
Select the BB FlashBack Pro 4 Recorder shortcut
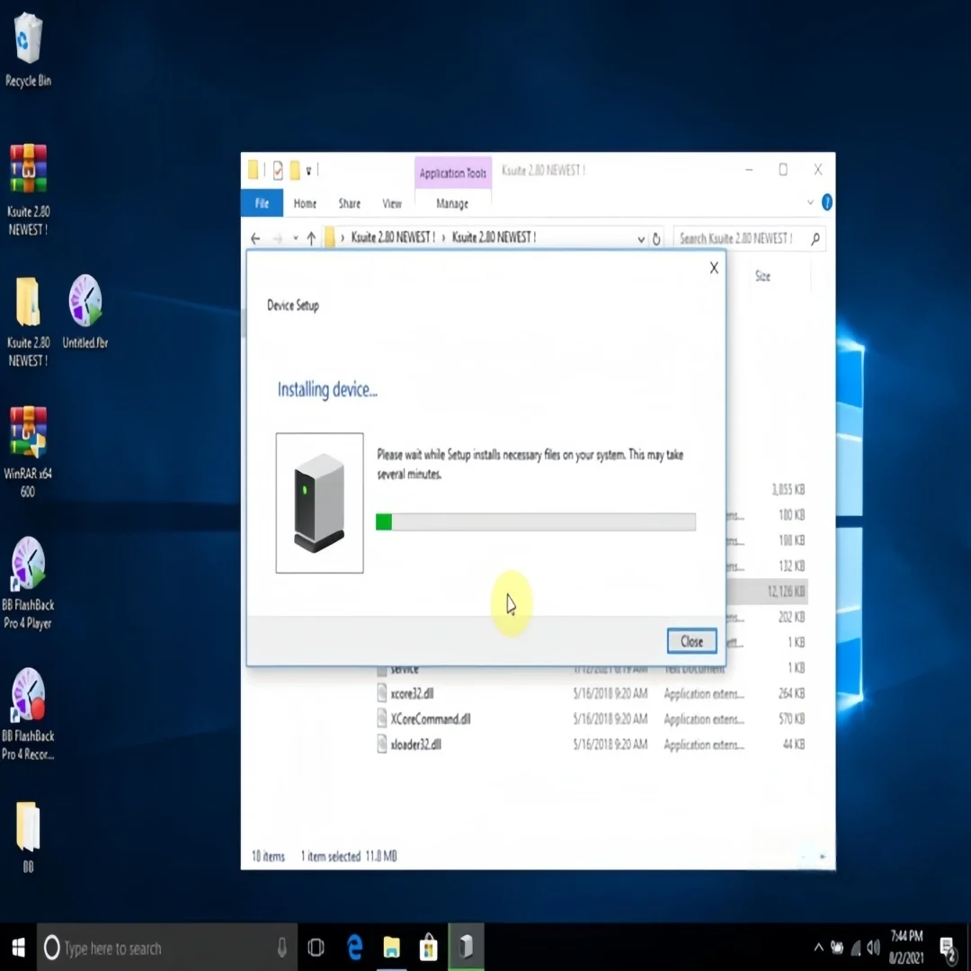(x=28, y=714)
